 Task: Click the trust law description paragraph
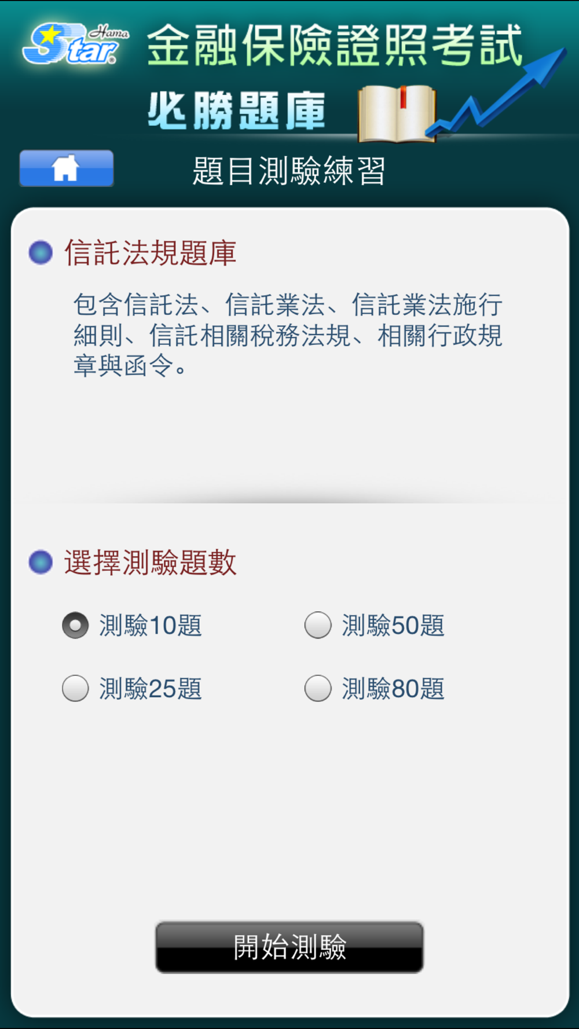(x=288, y=335)
